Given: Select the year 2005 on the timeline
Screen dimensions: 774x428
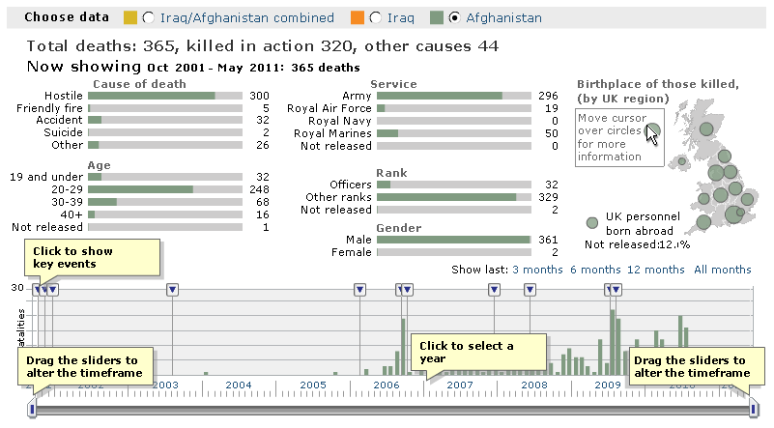Looking at the screenshot, I should click(313, 385).
